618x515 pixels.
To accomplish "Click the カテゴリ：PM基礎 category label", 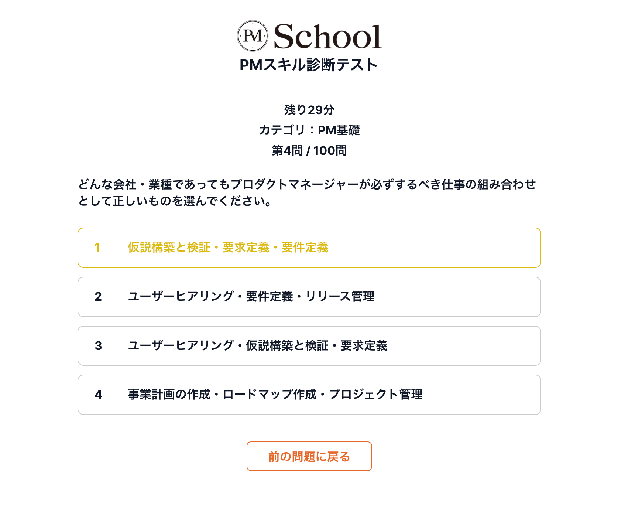I will (x=309, y=130).
